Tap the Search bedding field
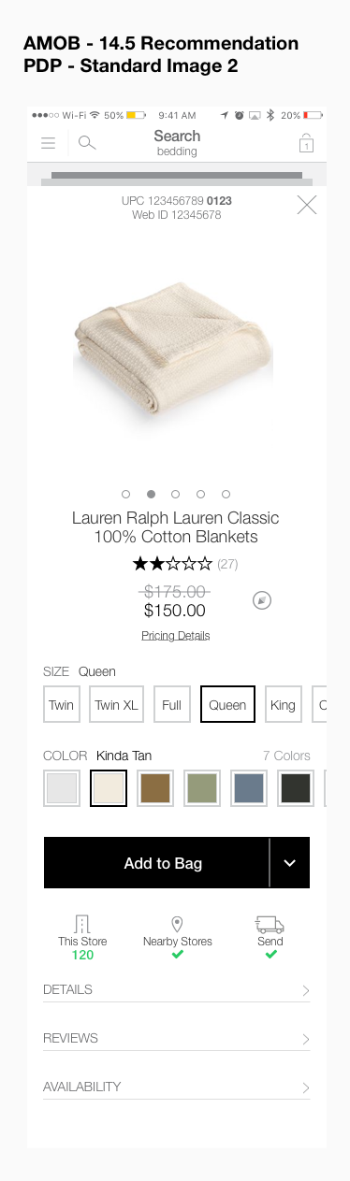Image resolution: width=350 pixels, height=1181 pixels. pyautogui.click(x=177, y=143)
